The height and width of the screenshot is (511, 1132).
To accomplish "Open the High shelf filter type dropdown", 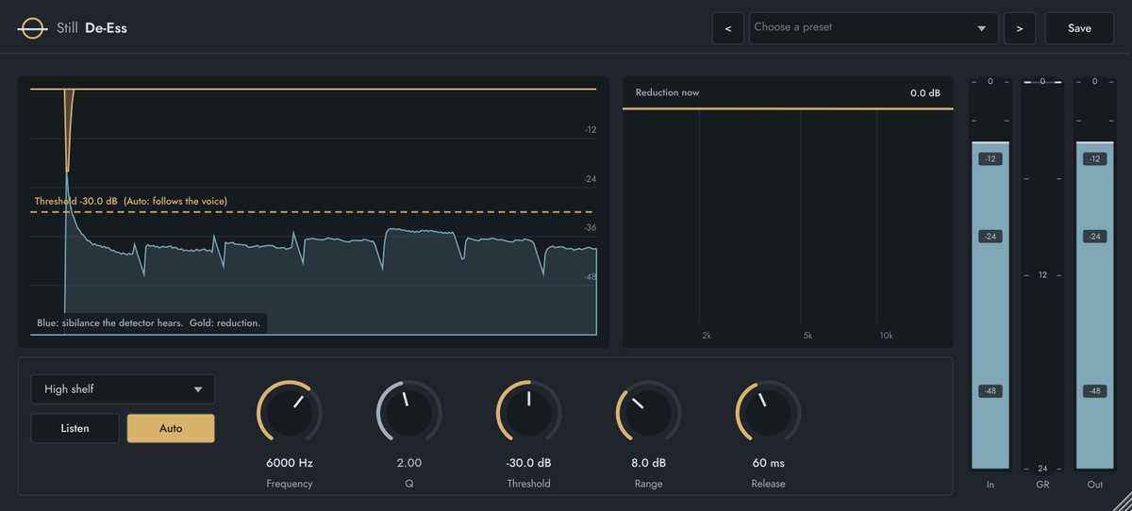I will coord(123,389).
